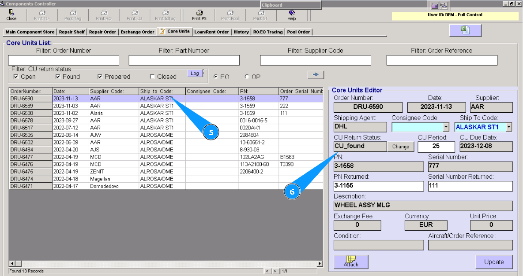Switch to Repair Order tab
The height and width of the screenshot is (276, 523).
point(102,32)
